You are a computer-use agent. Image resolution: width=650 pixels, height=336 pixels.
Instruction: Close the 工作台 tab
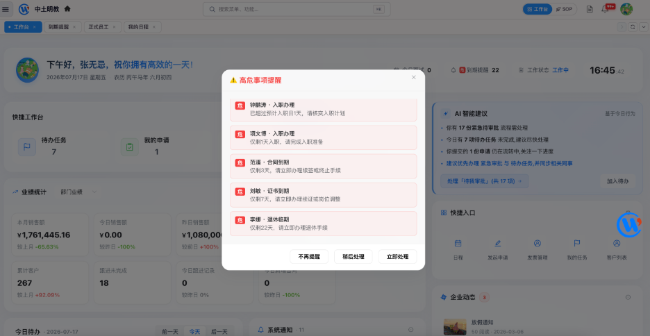coord(35,27)
